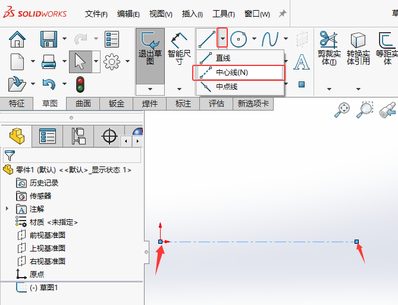Switch to 评估 tab
The height and width of the screenshot is (305, 398).
217,103
